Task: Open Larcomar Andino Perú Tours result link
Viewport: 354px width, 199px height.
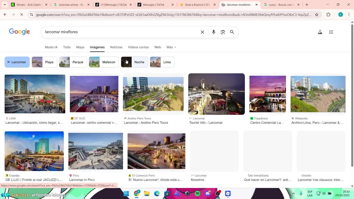Action: 146,123
